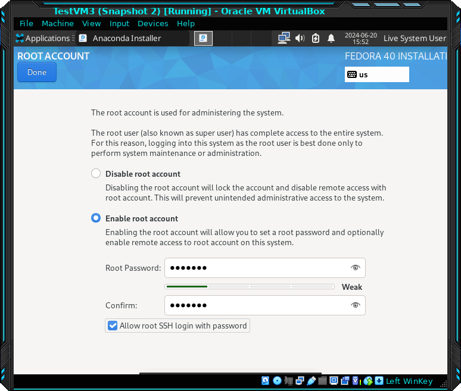Click the password strength bar
Image resolution: width=461 pixels, height=391 pixels.
(x=250, y=286)
